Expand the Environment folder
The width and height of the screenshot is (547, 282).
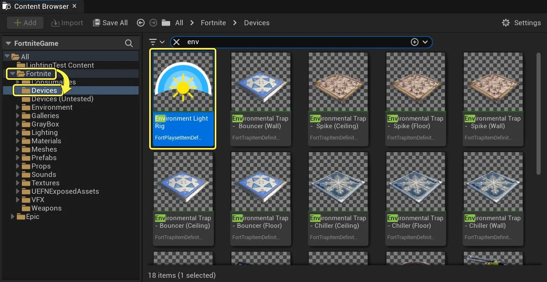(18, 107)
